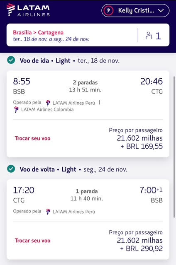Expand the account menu chevron arrow

coord(161,10)
